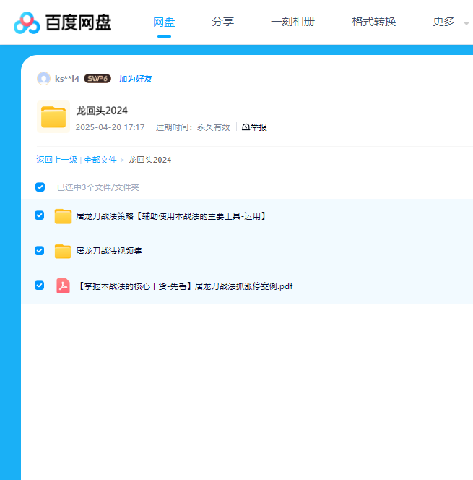Click 返回上一级 breadcrumb link
Viewport: 473px width, 480px height.
click(x=56, y=160)
